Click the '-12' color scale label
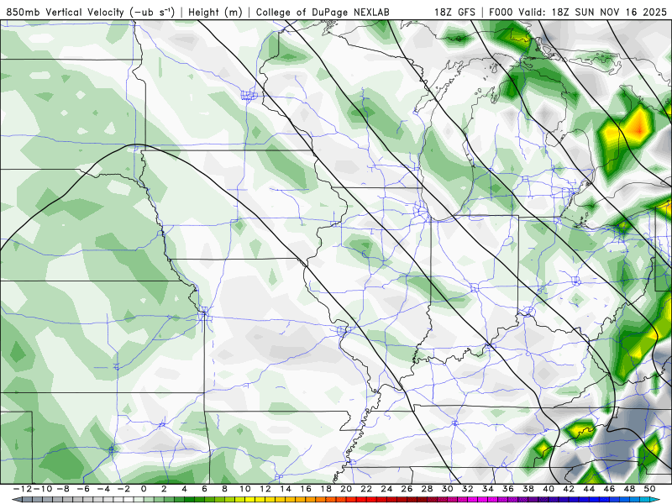This screenshot has height=504, width=672. [x=23, y=489]
